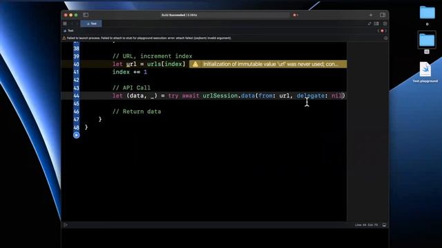This screenshot has width=442, height=248.
Task: Execute playground play button at bottom
Action: pyautogui.click(x=66, y=225)
